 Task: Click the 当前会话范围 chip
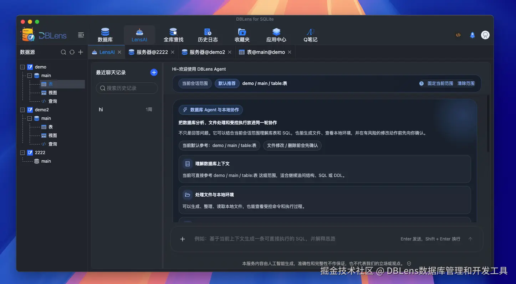tap(195, 83)
